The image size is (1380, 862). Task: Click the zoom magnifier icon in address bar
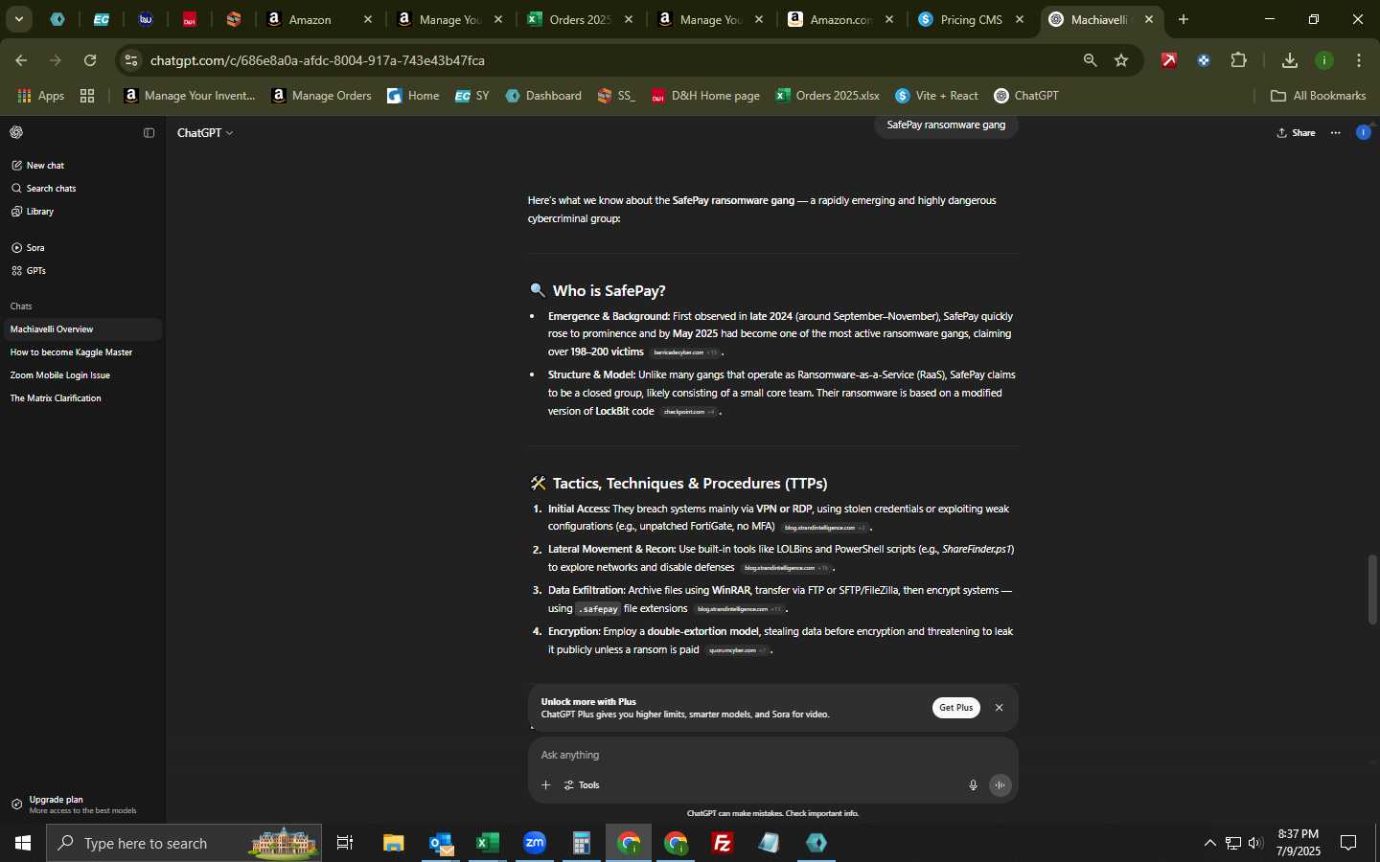(x=1090, y=60)
